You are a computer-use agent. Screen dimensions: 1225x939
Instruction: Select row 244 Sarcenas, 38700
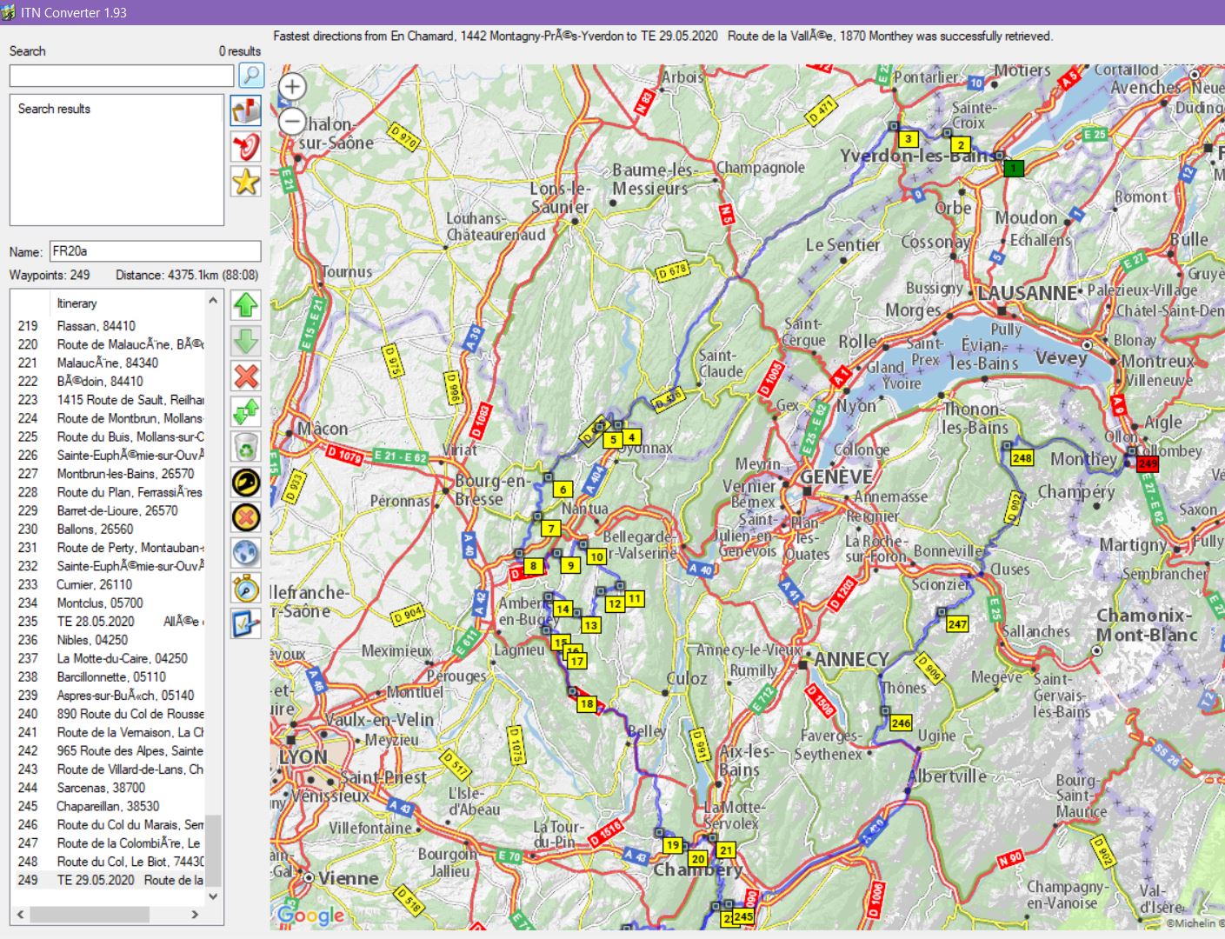pyautogui.click(x=108, y=788)
